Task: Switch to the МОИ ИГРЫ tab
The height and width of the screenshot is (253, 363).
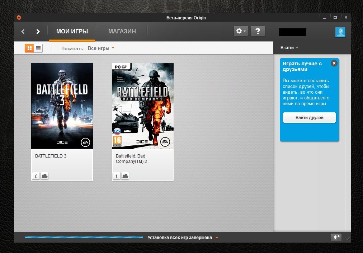Action: click(x=72, y=31)
